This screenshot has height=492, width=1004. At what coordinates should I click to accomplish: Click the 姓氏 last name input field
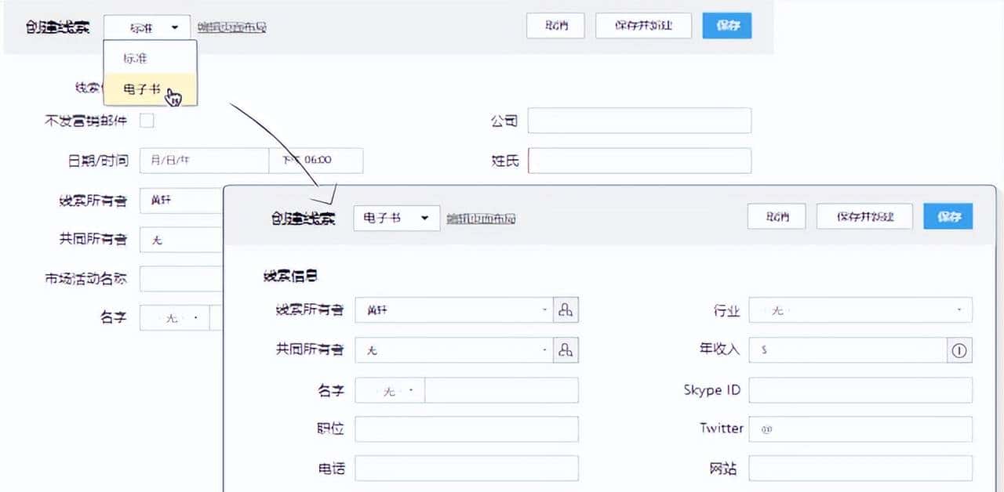click(x=639, y=161)
